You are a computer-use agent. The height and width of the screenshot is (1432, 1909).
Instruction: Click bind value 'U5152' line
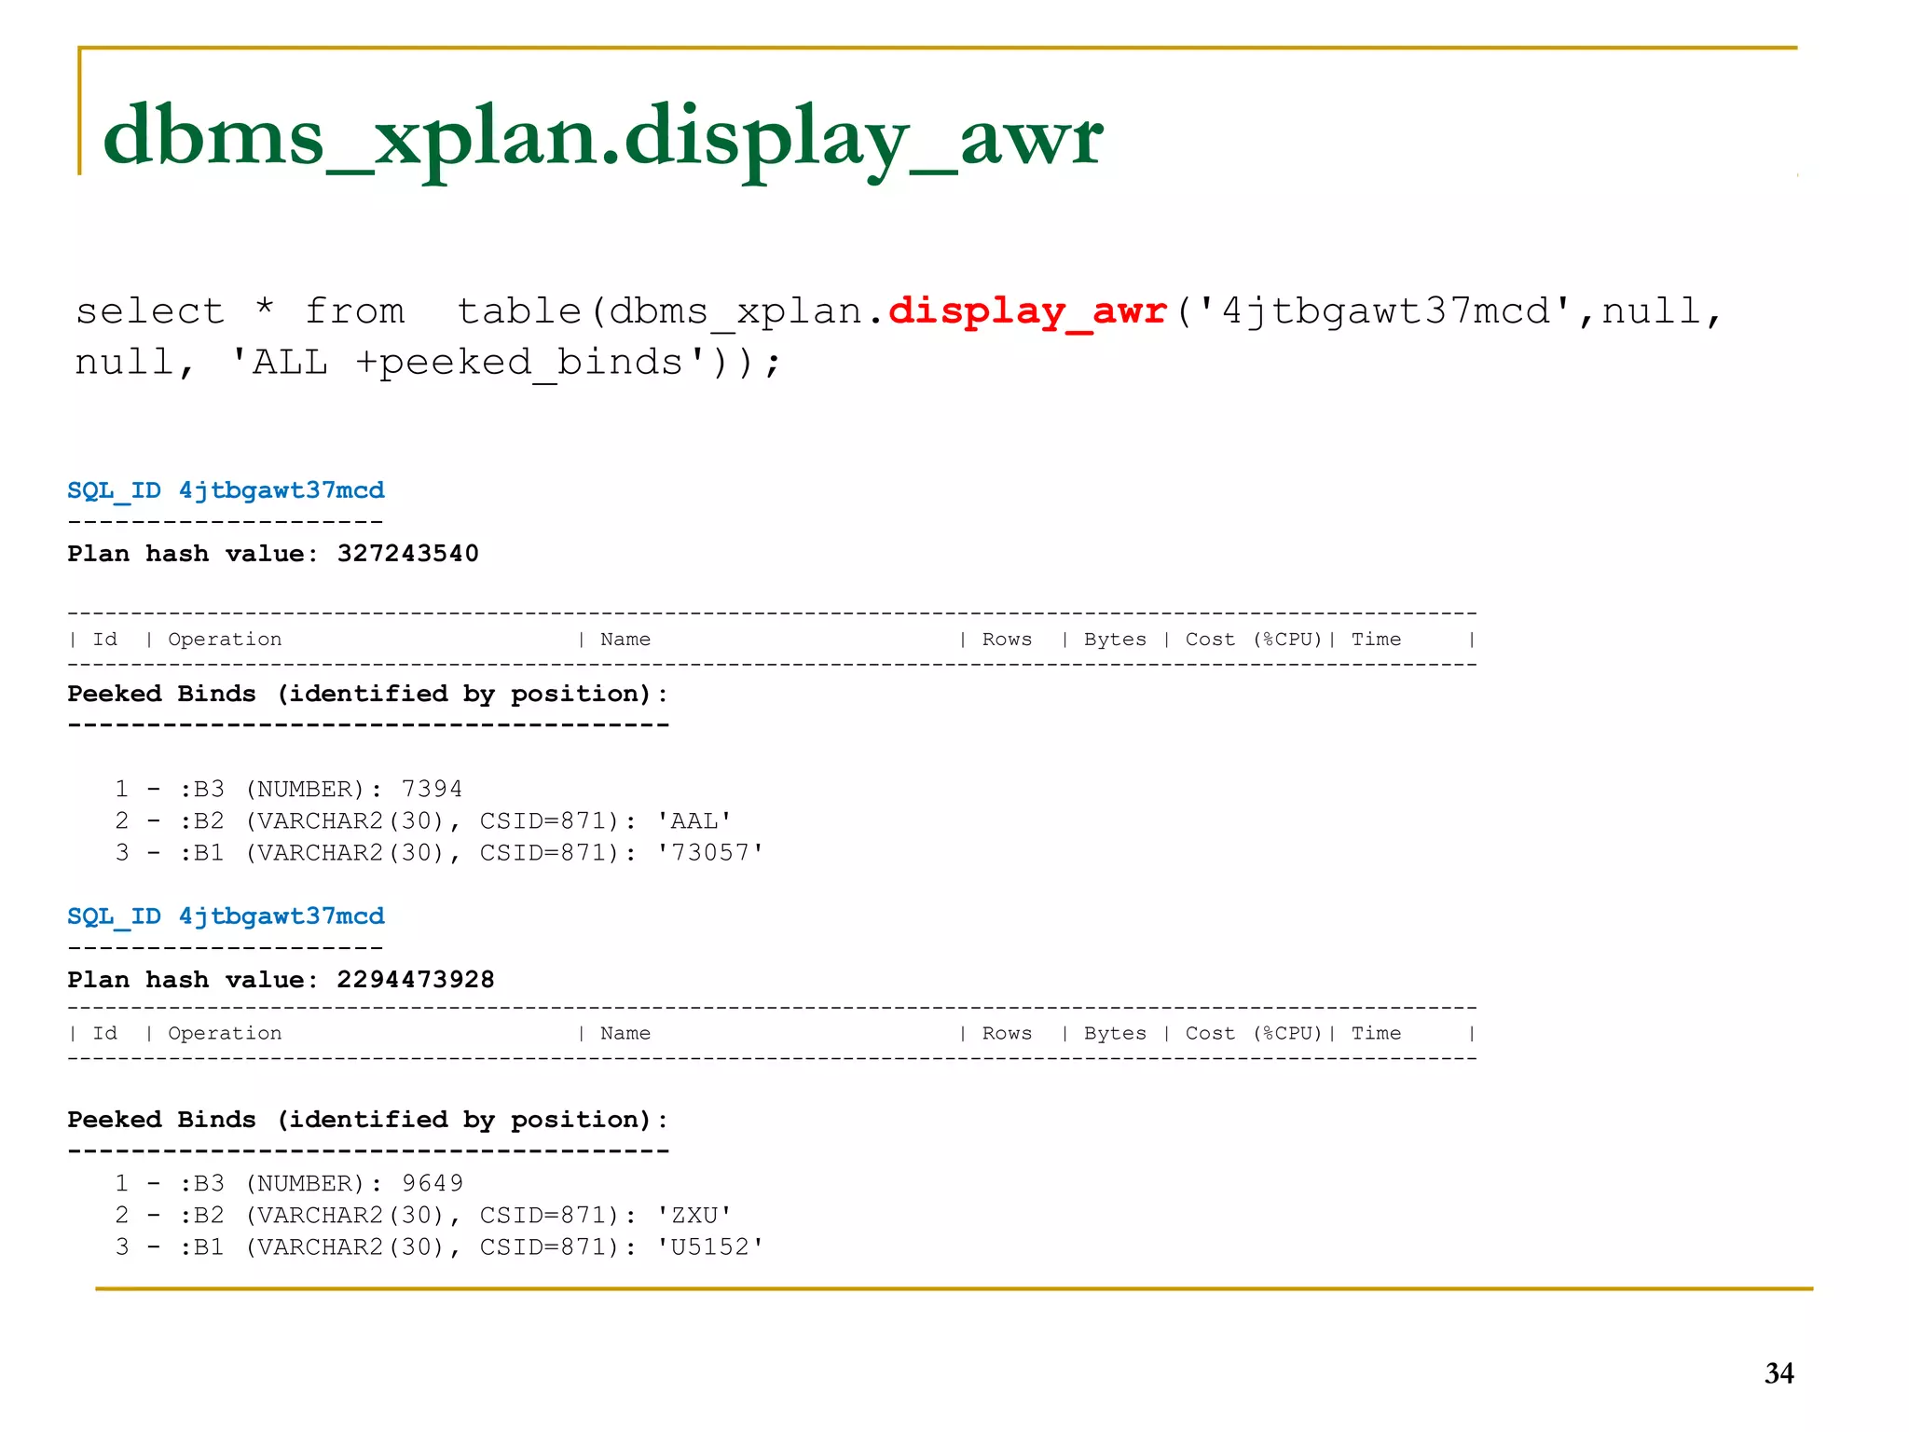[440, 1247]
